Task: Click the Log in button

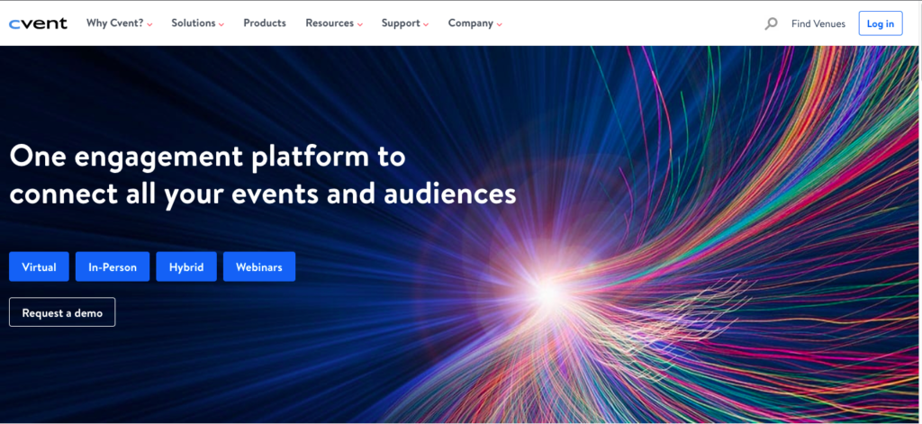Action: [881, 23]
